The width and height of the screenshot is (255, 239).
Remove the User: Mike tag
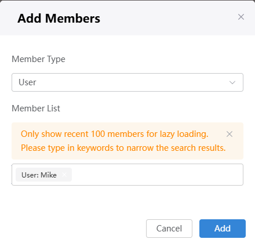[64, 175]
